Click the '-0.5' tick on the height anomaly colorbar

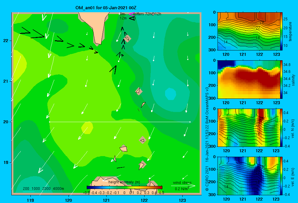[x=86, y=193]
